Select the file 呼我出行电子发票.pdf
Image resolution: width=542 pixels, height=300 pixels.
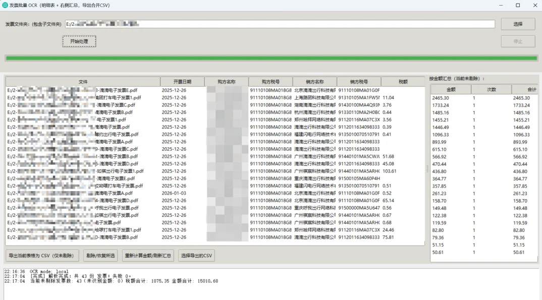(117, 208)
